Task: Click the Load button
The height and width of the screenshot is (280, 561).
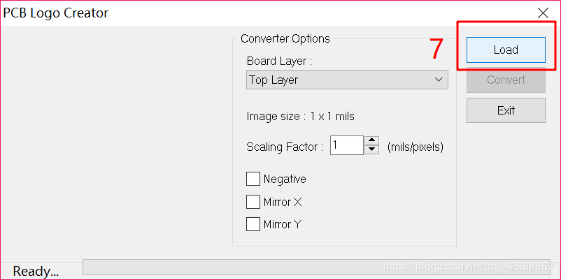Action: point(506,50)
